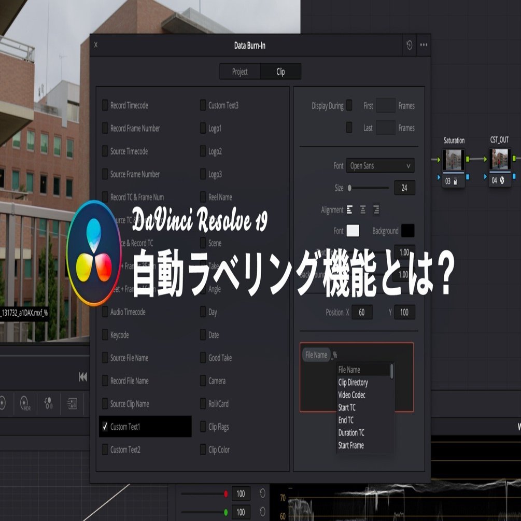
Task: Open the Open Sans font dropdown
Action: (380, 165)
